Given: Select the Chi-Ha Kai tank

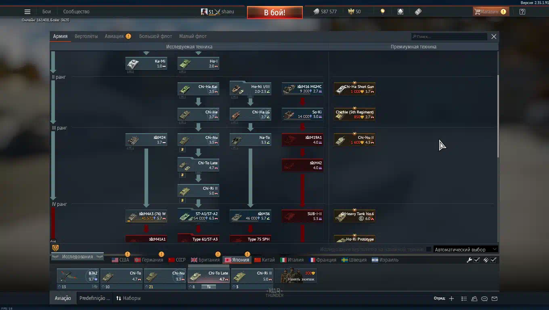Looking at the screenshot, I should pos(198,89).
